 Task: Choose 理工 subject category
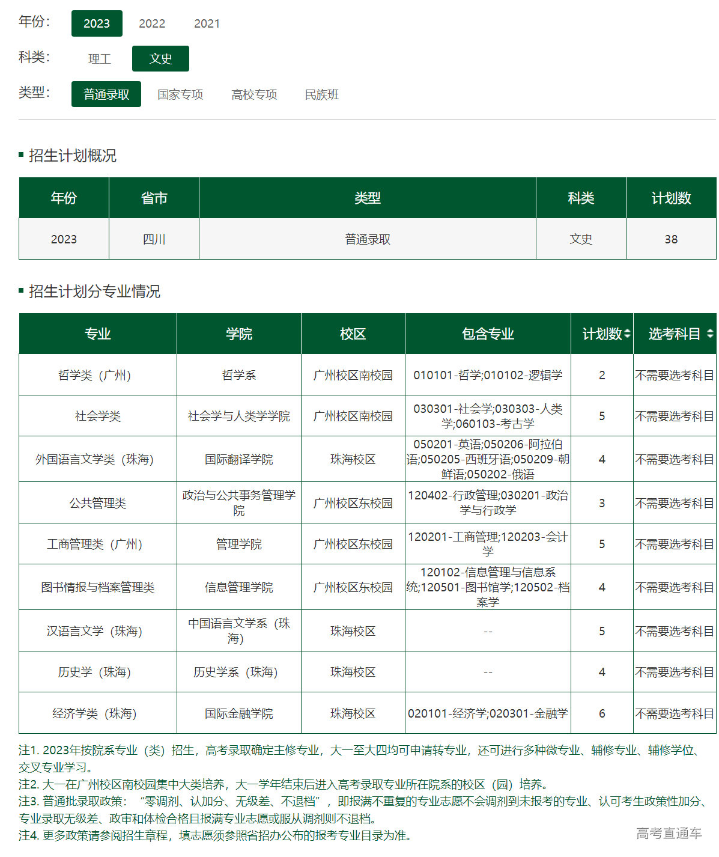pyautogui.click(x=100, y=59)
